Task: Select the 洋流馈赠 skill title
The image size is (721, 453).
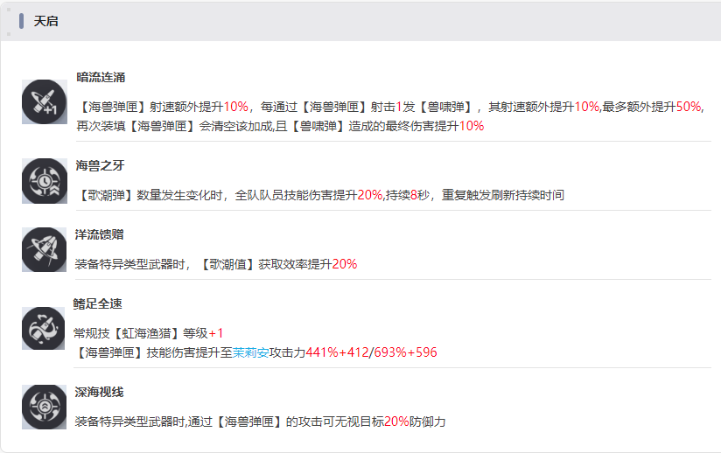Action: pyautogui.click(x=100, y=234)
